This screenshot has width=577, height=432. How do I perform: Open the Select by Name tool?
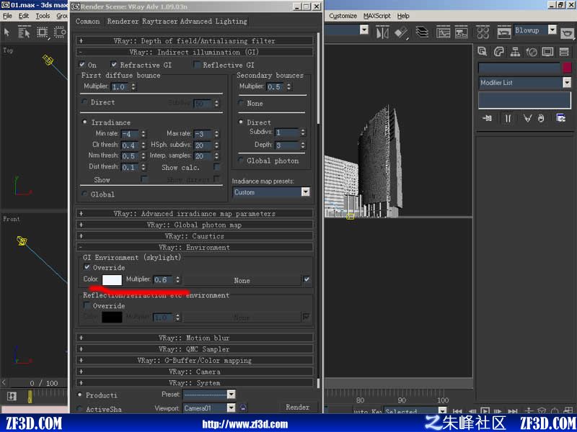tap(24, 32)
